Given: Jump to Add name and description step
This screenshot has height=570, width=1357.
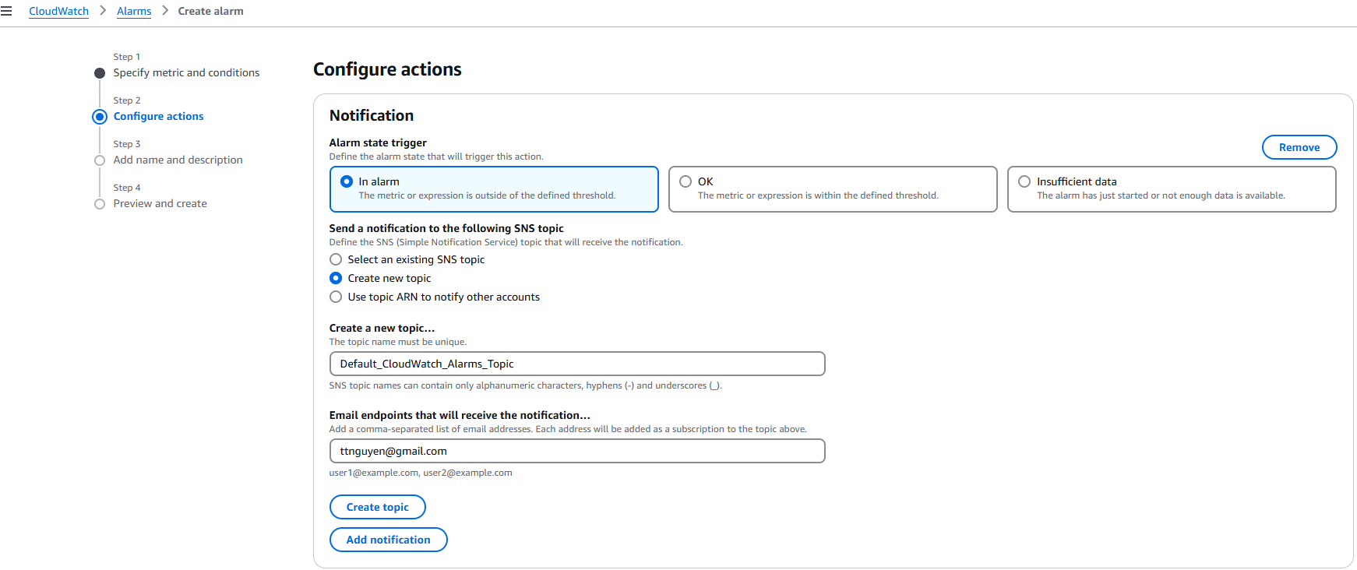Looking at the screenshot, I should [178, 160].
